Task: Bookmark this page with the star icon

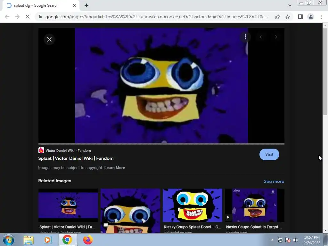Action: click(288, 17)
